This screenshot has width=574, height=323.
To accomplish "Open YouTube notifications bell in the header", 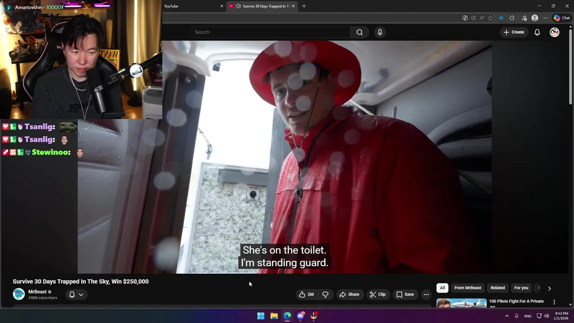I will (537, 32).
